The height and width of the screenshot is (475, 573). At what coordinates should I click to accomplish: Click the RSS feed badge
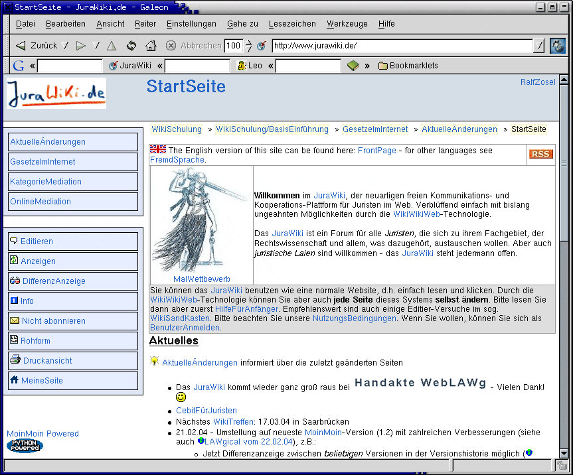[540, 154]
